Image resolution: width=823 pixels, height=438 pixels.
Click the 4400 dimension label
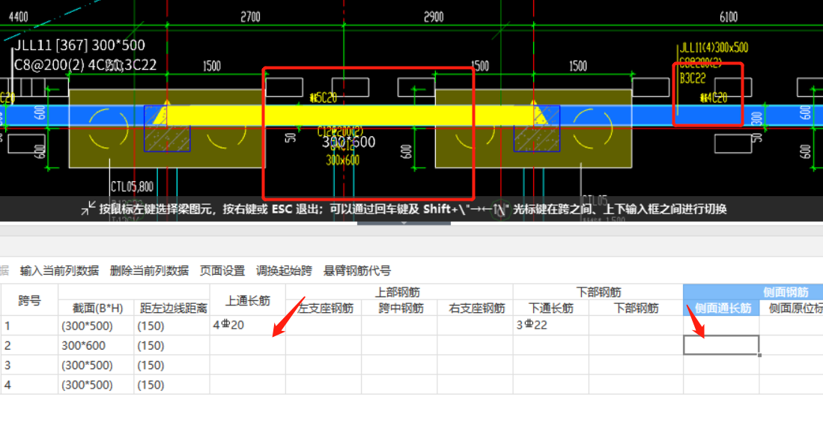coord(19,17)
